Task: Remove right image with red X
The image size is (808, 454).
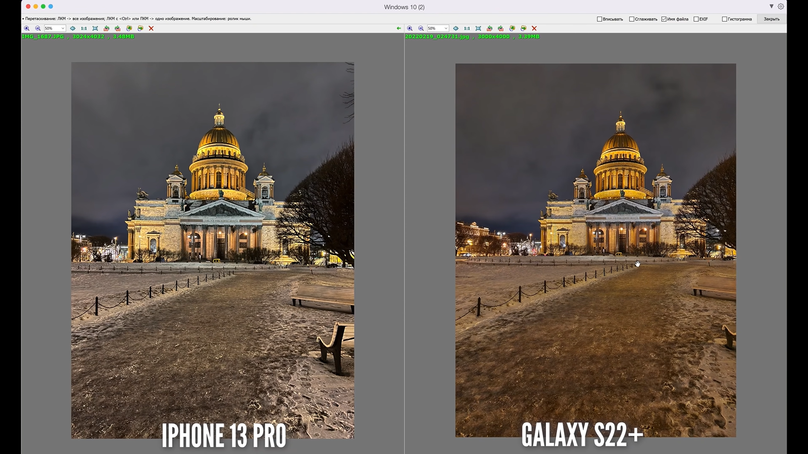Action: click(x=534, y=28)
